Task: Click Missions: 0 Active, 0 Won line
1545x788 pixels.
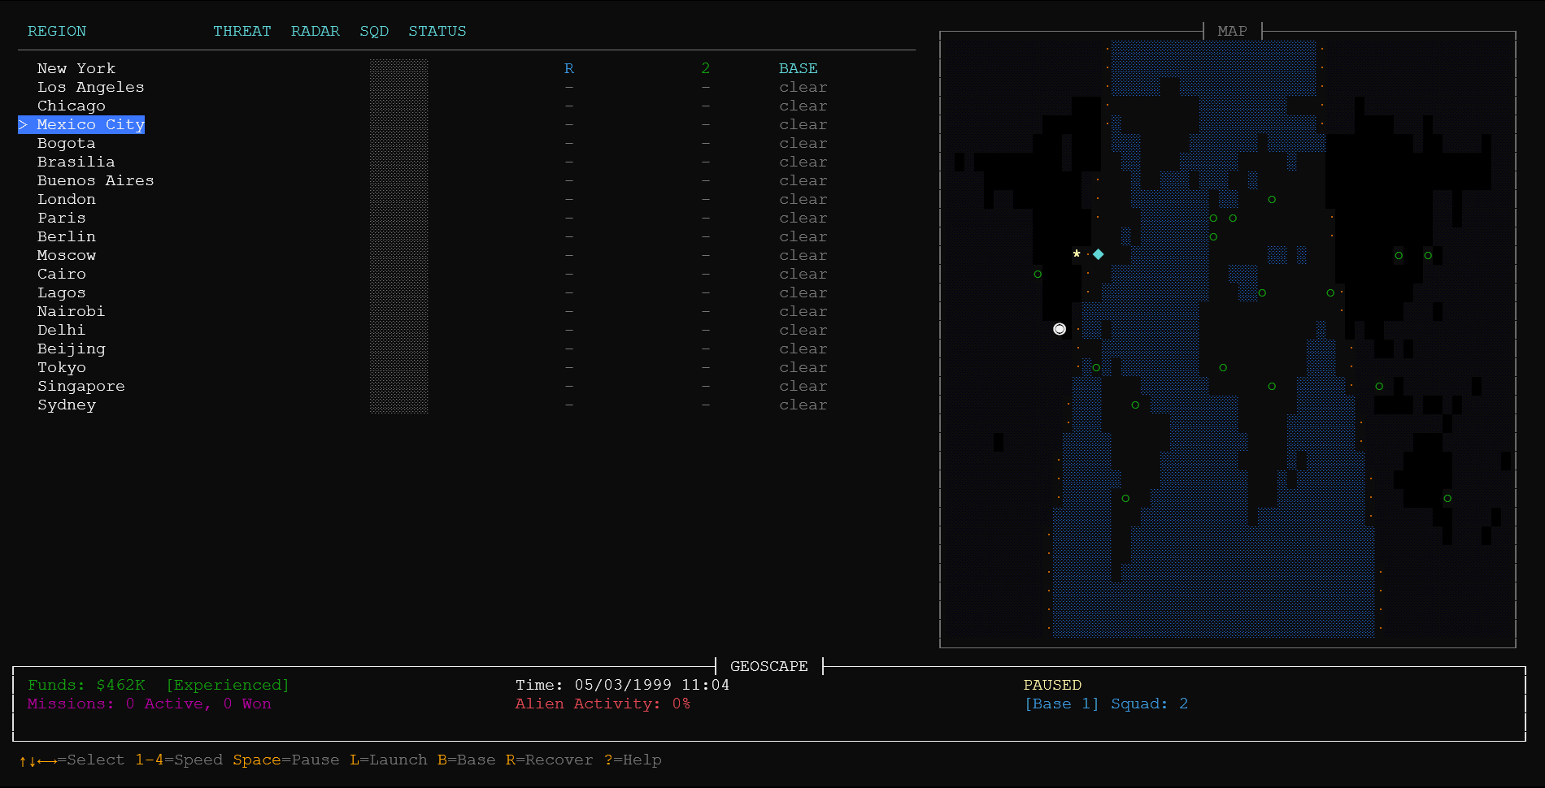Action: [x=149, y=704]
